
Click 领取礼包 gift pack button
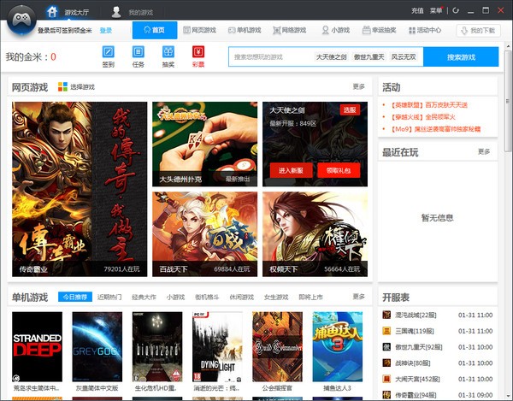(339, 170)
